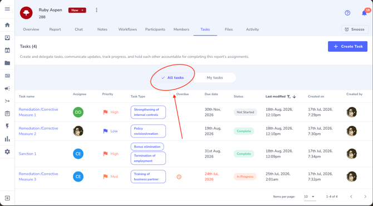Open Remediation /Corrective Measure 1 task
Screen dimensions: 373x206
[x=38, y=112]
